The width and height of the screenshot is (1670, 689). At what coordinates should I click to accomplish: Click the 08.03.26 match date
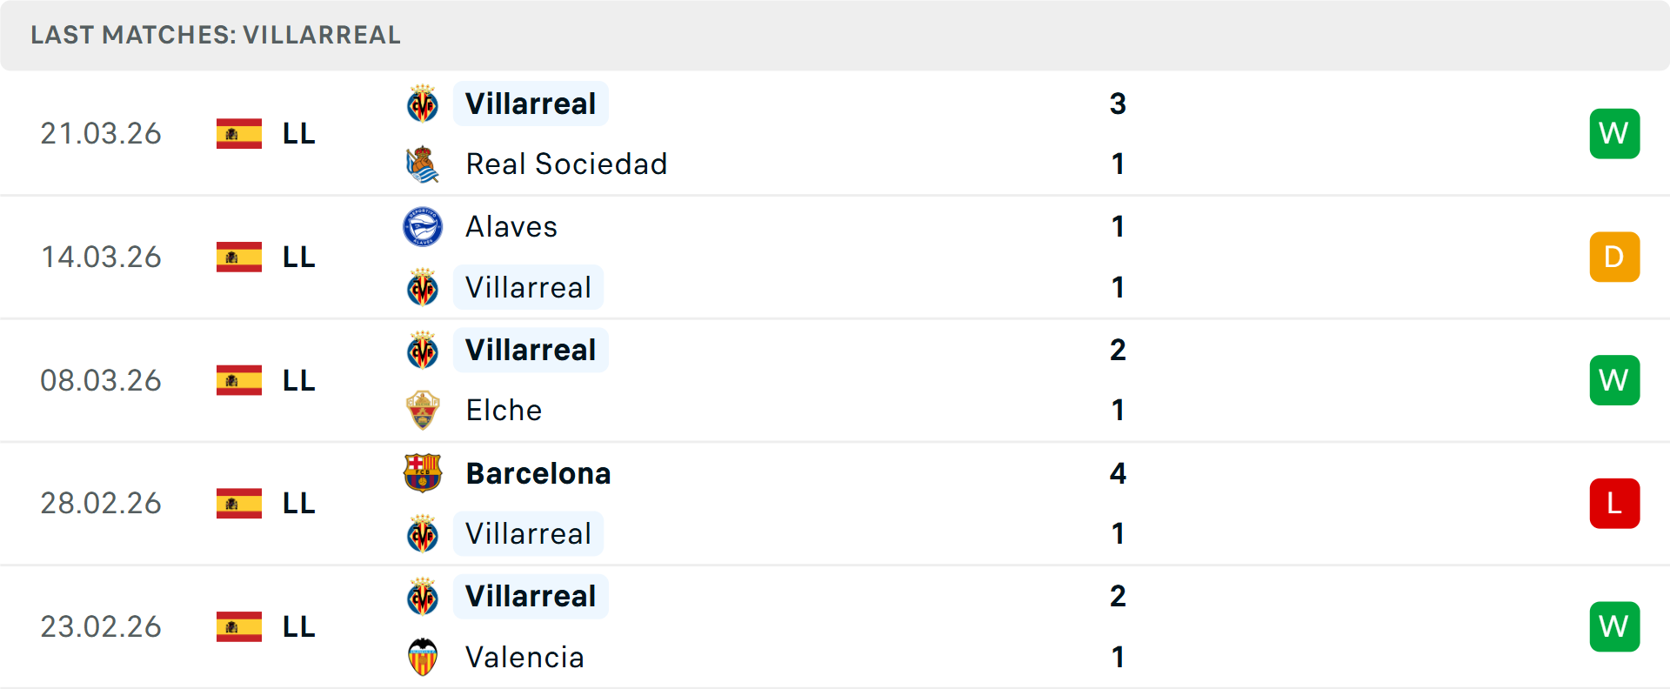tap(101, 381)
